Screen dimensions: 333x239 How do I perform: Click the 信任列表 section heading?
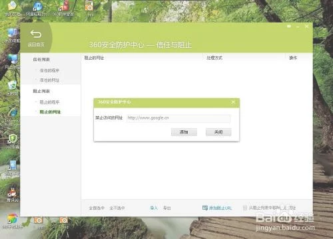pos(41,59)
